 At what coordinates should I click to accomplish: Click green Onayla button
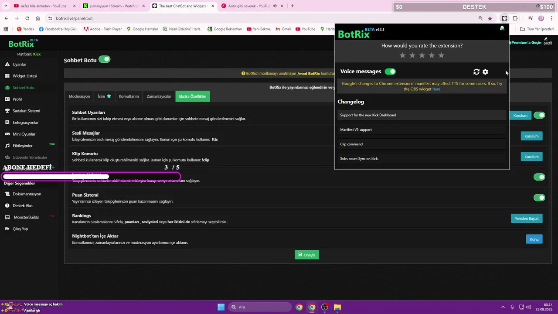307,255
